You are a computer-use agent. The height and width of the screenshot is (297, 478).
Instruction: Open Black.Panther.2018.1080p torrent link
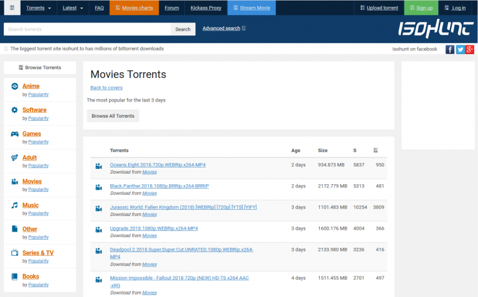point(159,186)
